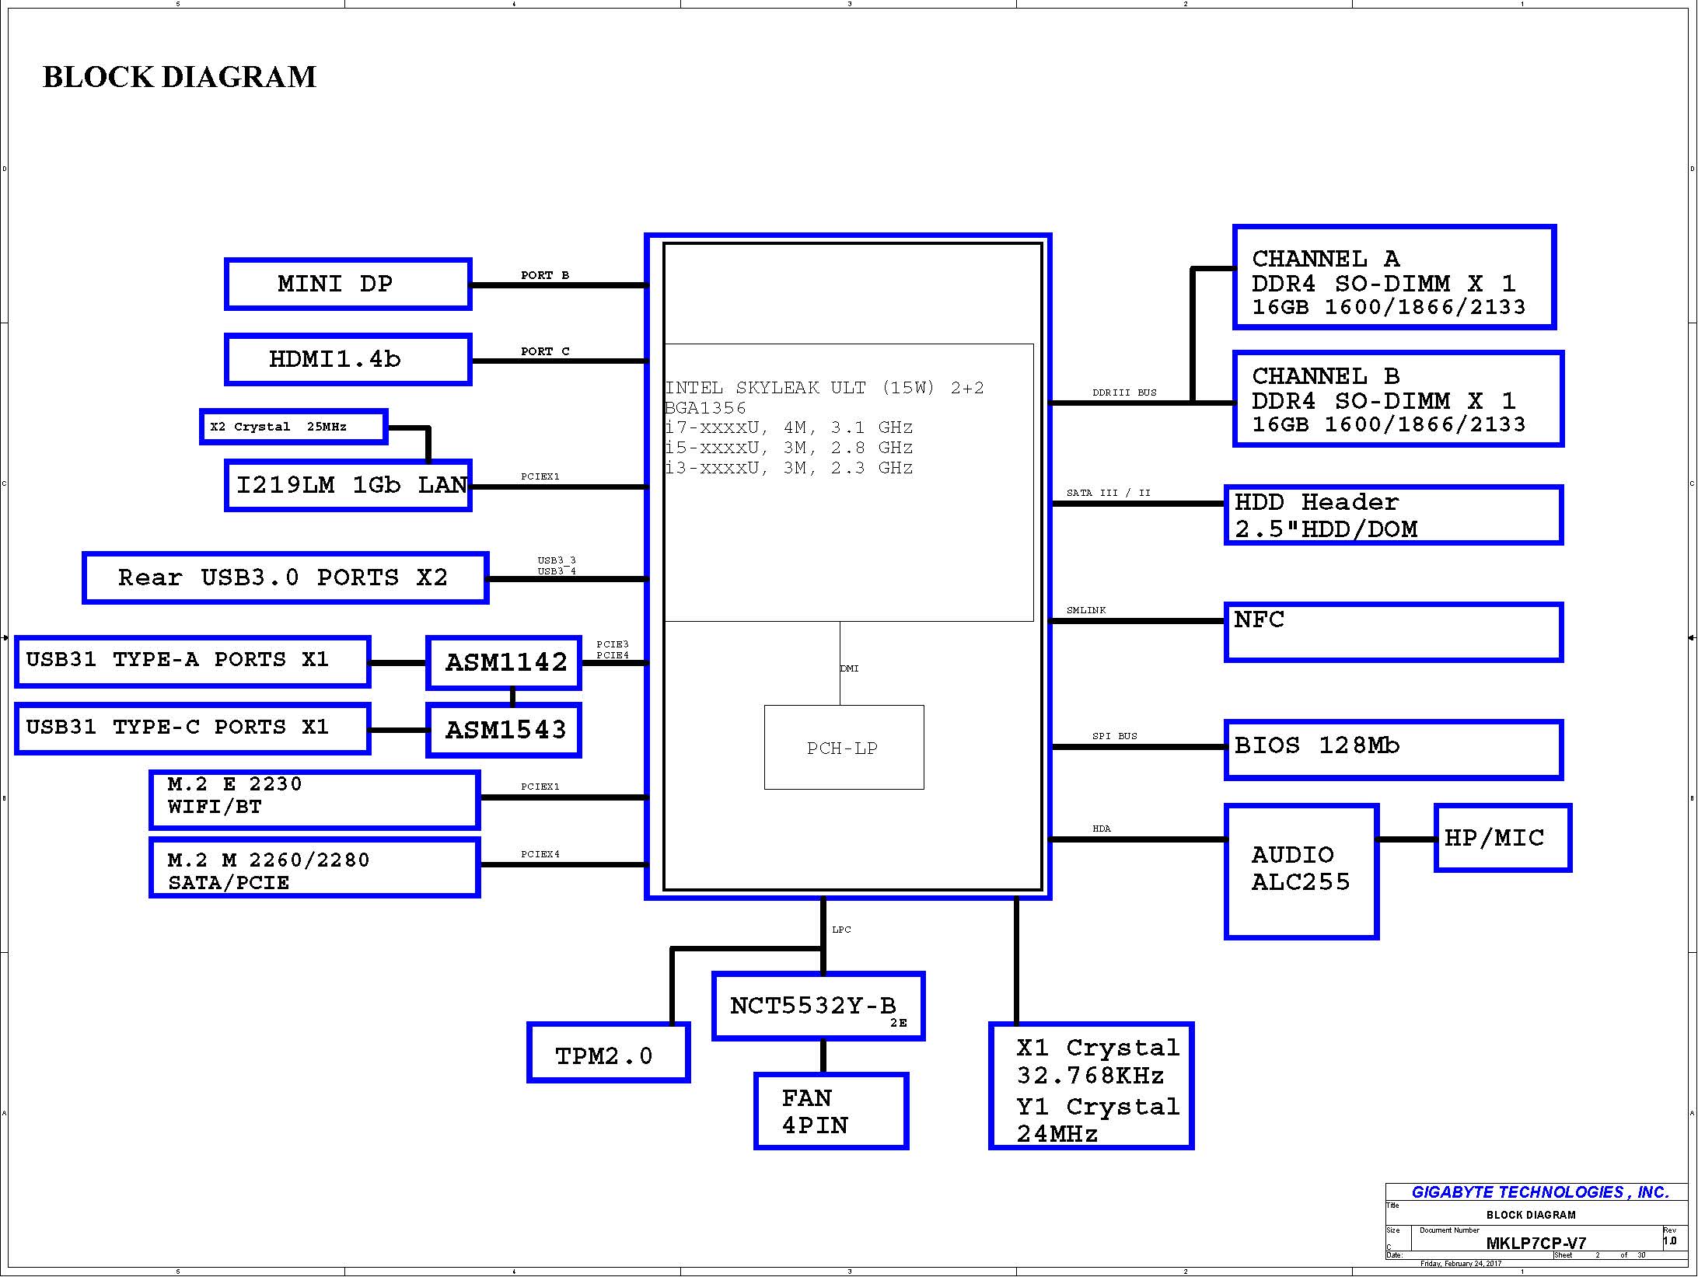Select the HDD Header 2.5" HDD/DOM block

point(1392,515)
